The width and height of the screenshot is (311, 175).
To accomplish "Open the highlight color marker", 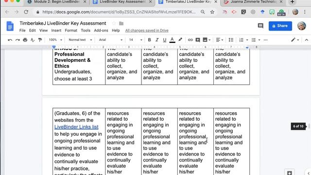I will [180, 40].
